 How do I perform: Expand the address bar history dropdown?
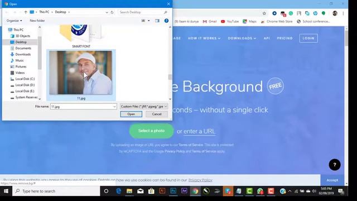[x=107, y=12]
